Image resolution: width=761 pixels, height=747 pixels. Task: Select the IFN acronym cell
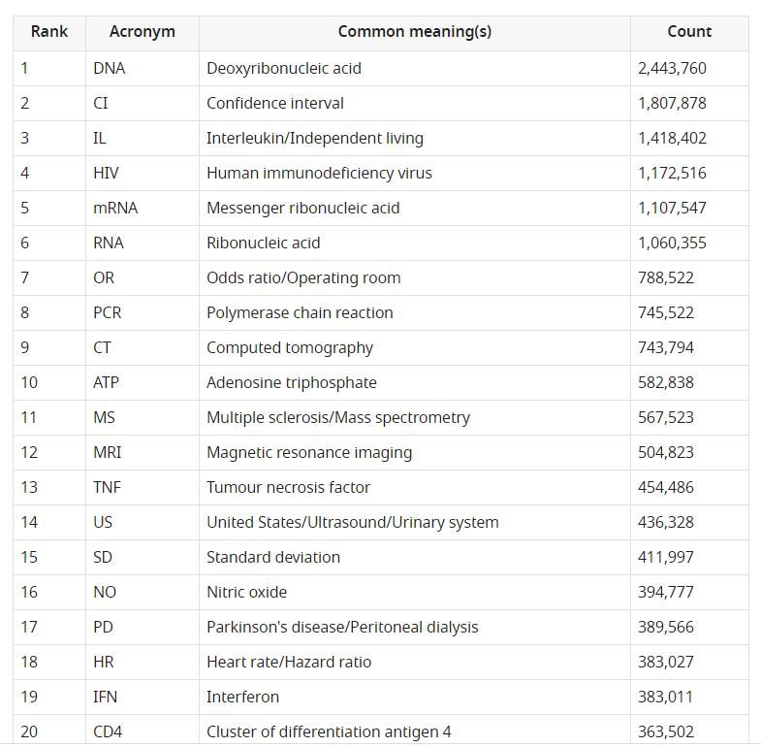[x=143, y=698]
